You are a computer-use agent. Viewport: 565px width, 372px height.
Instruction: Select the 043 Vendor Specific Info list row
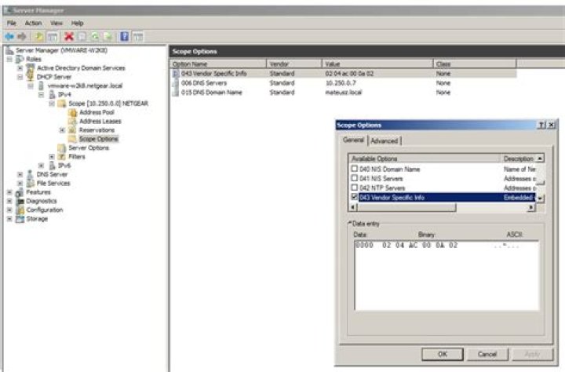(344, 74)
